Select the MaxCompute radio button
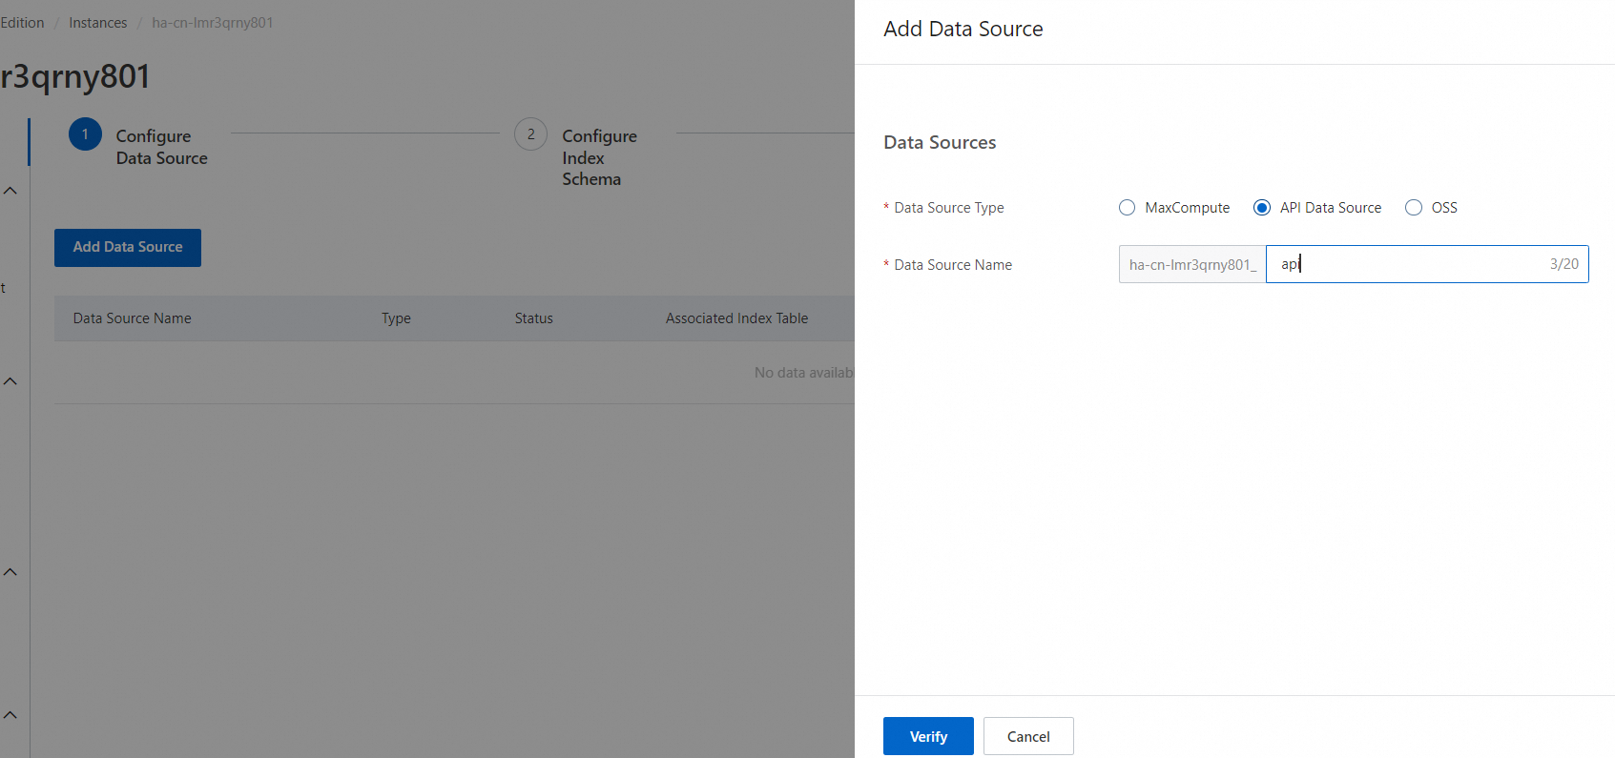Screen dimensions: 1615x758 tap(1127, 208)
